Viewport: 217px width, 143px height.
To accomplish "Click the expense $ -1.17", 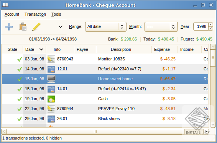I will coord(169,69).
